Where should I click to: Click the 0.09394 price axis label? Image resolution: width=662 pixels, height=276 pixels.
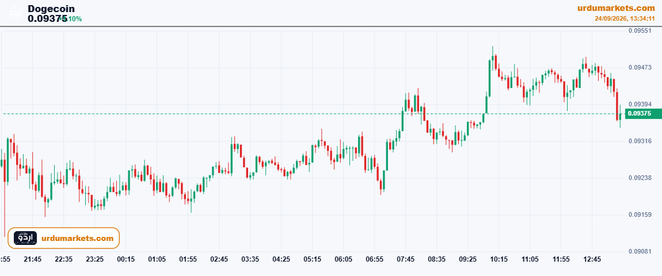point(640,104)
